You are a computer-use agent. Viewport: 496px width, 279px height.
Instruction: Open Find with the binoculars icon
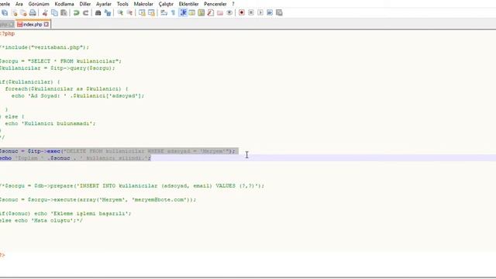pos(98,12)
